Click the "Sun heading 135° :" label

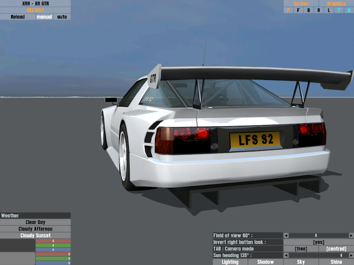(x=232, y=255)
